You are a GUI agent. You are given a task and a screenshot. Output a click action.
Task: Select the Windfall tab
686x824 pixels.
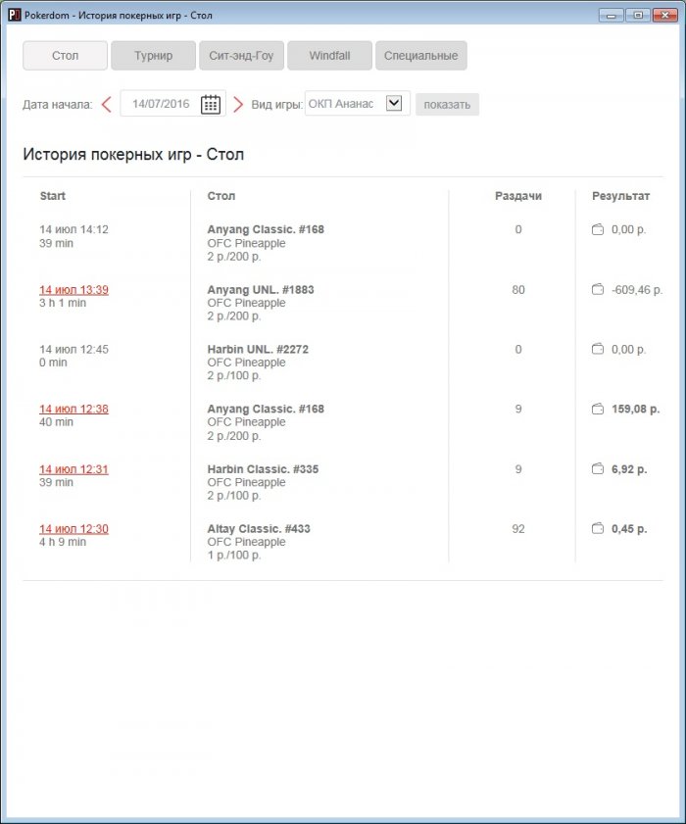pyautogui.click(x=329, y=56)
